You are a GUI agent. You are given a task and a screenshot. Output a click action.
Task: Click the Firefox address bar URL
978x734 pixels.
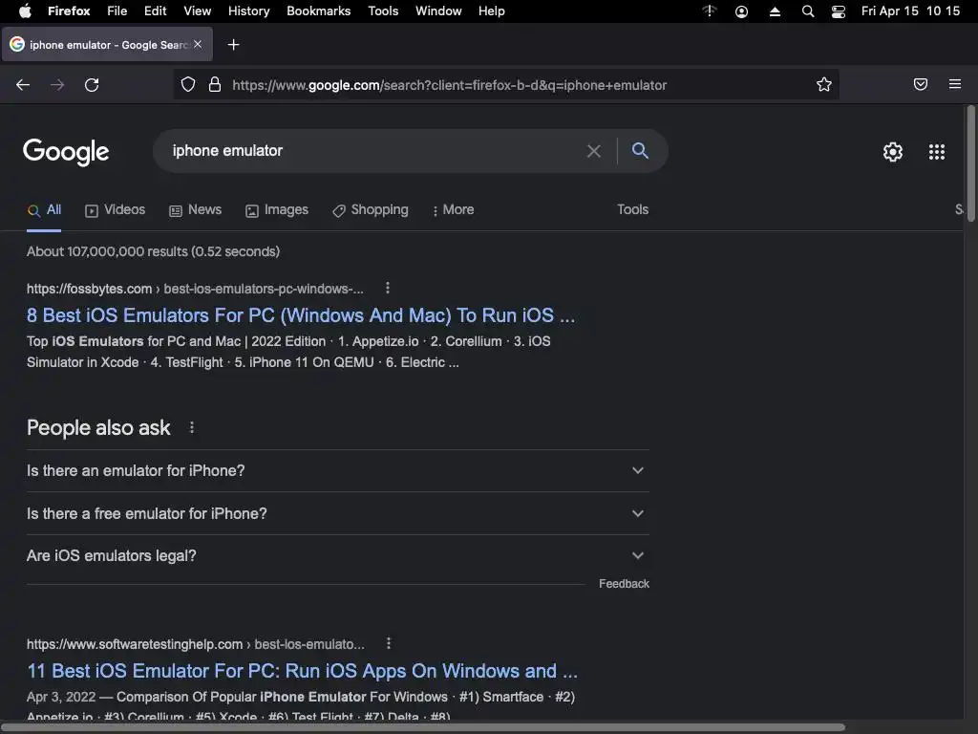point(450,85)
